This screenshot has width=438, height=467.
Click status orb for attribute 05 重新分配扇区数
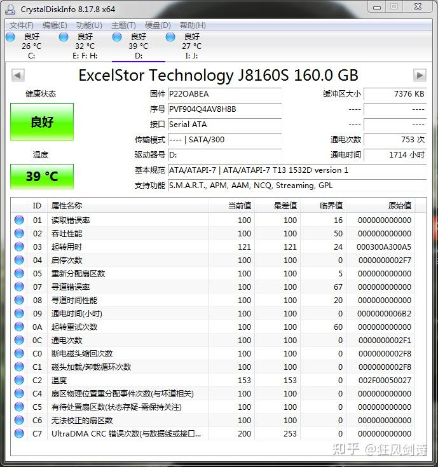19,273
